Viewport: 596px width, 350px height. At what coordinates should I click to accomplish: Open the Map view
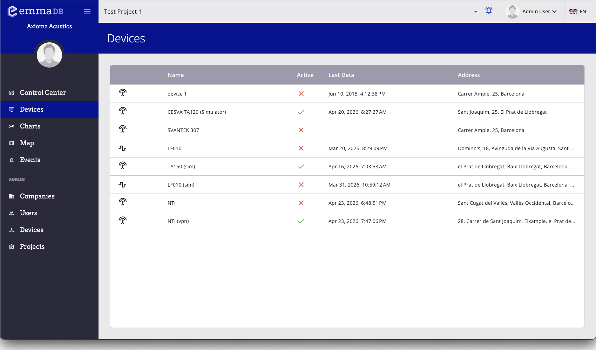point(27,143)
